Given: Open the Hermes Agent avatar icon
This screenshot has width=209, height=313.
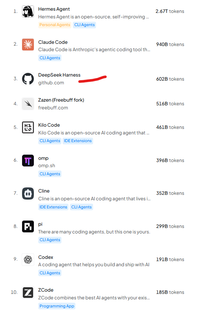Looking at the screenshot, I should (28, 11).
